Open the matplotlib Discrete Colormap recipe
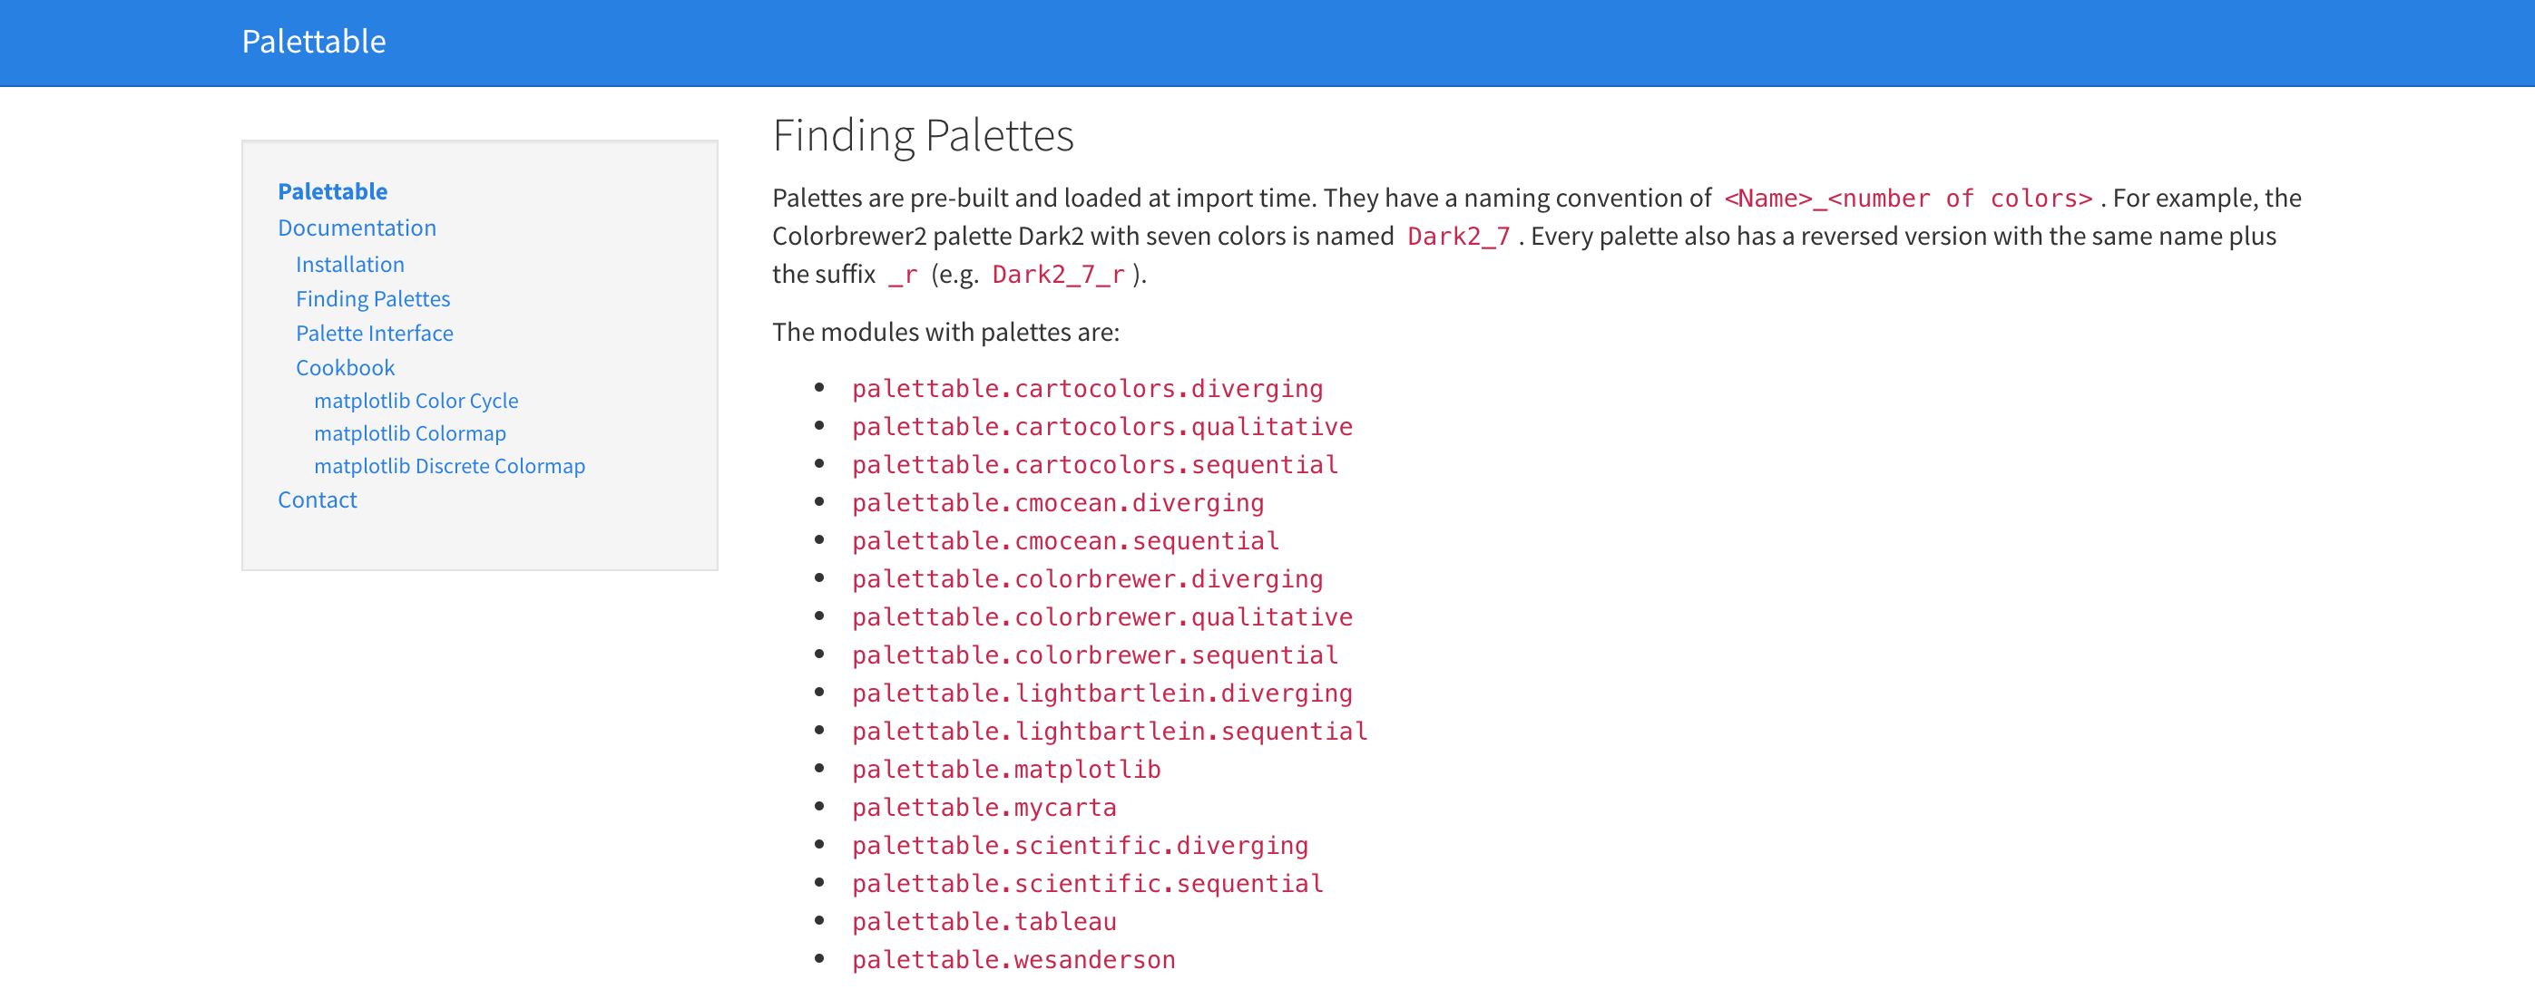Image resolution: width=2535 pixels, height=999 pixels. [450, 465]
